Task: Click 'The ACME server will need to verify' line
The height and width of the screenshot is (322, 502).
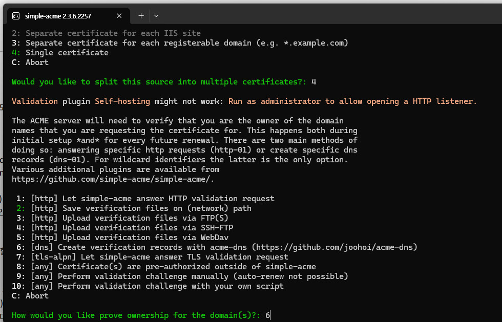Action: pos(178,121)
